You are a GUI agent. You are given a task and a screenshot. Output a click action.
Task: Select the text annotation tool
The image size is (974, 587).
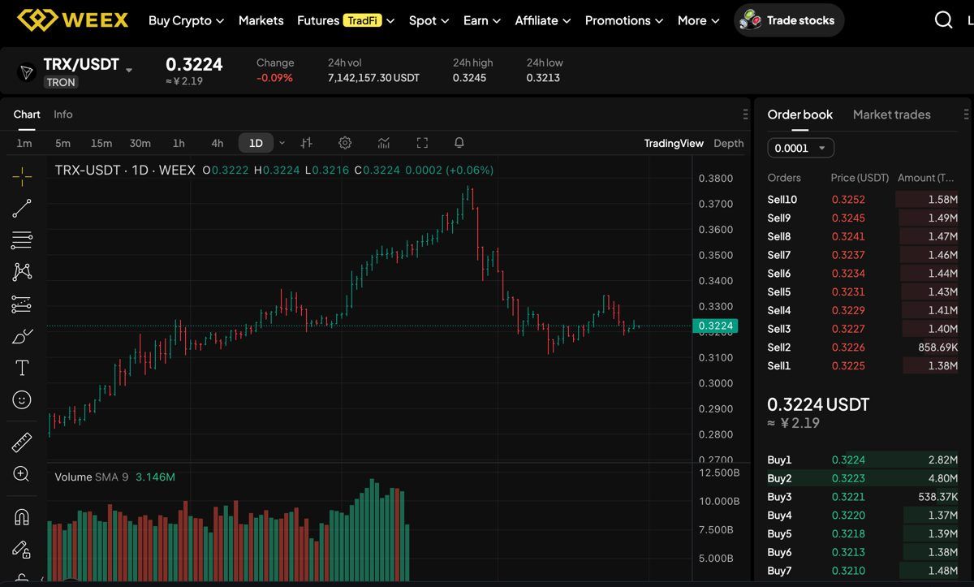pyautogui.click(x=22, y=368)
